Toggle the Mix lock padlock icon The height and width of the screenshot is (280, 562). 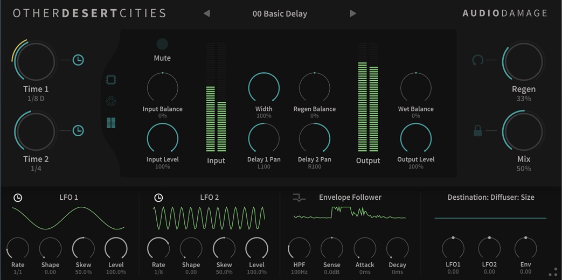[x=478, y=131]
